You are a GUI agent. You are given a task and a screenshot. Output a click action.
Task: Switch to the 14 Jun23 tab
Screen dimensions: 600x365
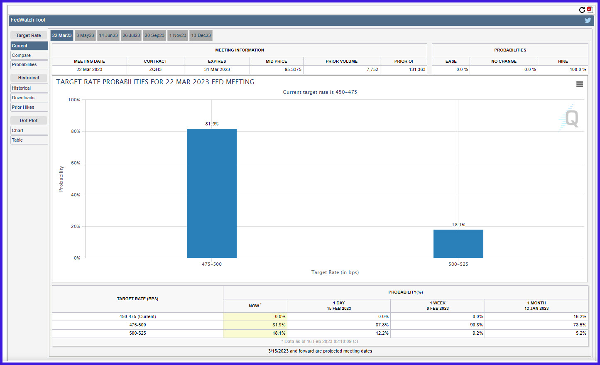pos(108,35)
